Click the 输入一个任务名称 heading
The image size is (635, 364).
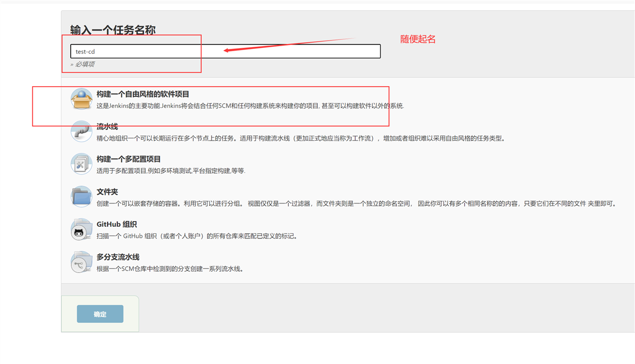(x=112, y=30)
